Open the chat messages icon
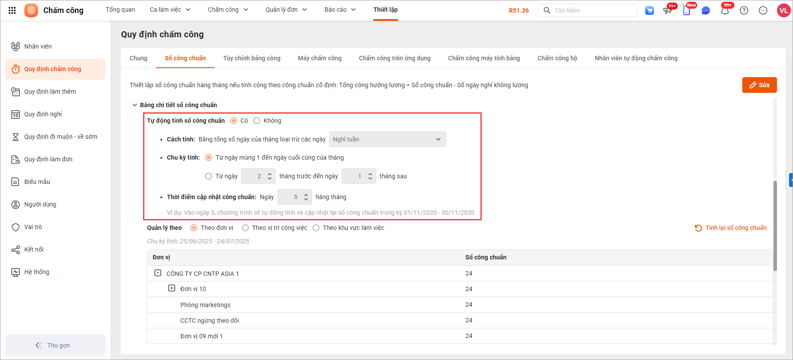 click(705, 11)
